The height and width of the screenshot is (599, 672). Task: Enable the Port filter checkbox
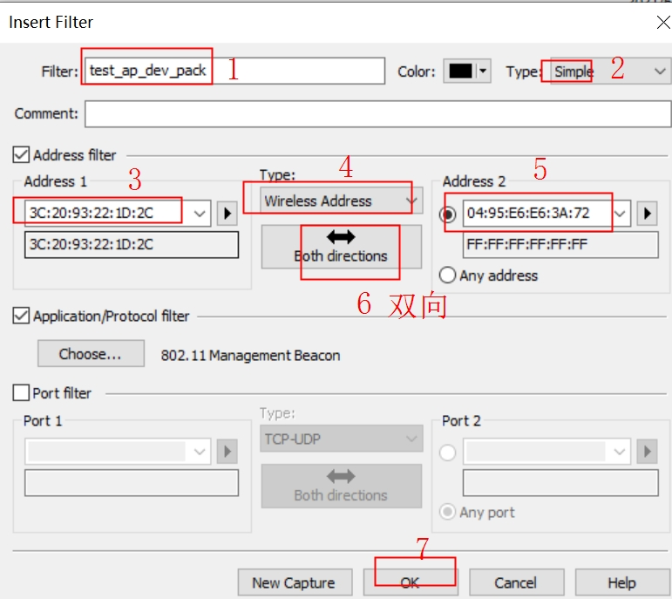[x=21, y=392]
